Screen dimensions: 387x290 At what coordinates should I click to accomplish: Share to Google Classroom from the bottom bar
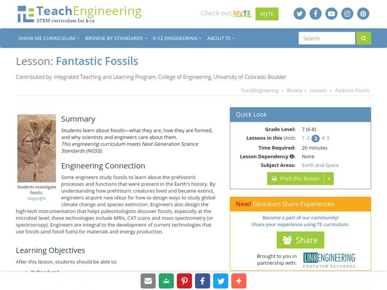click(166, 281)
